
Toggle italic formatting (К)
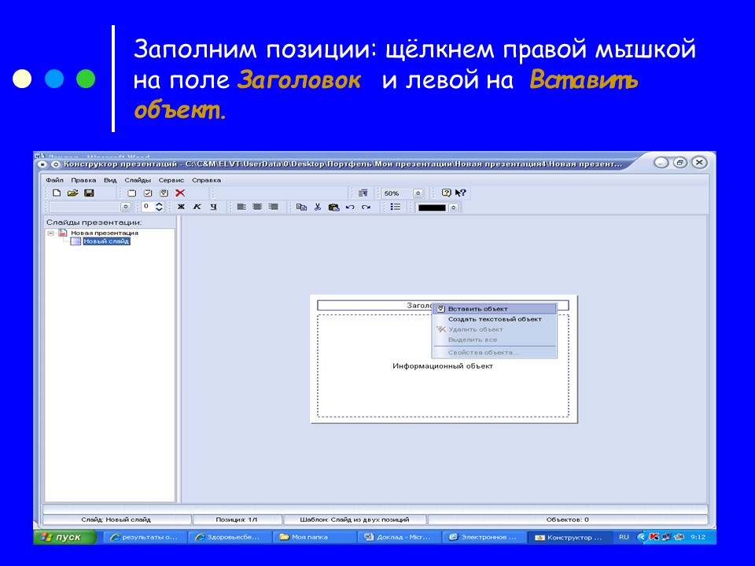click(196, 207)
